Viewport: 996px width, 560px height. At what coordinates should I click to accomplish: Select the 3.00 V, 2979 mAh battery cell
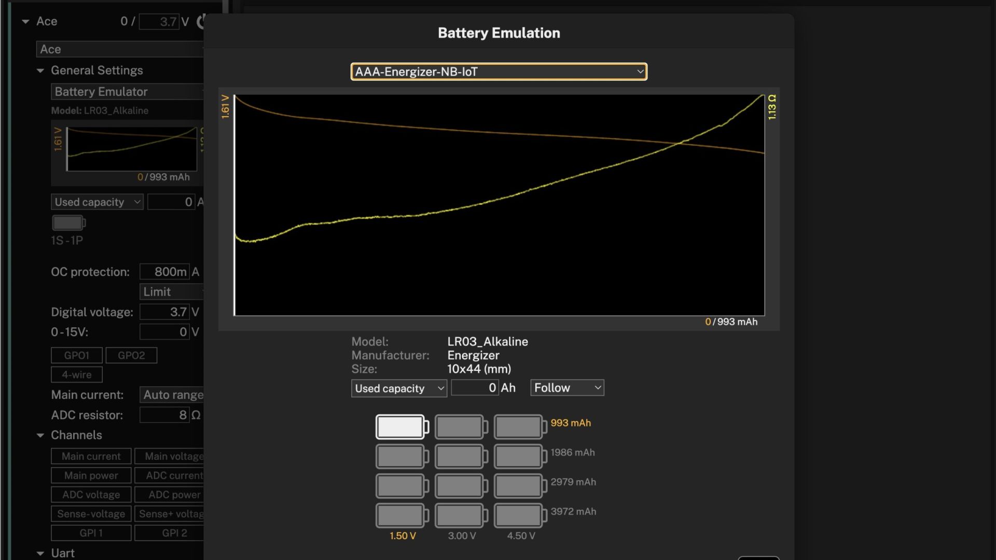(460, 486)
